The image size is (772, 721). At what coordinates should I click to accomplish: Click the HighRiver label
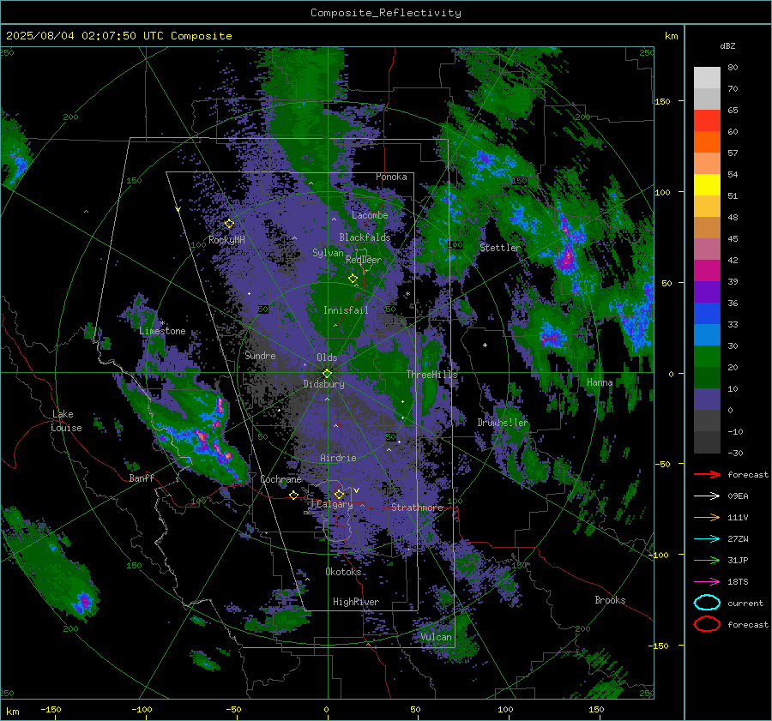(x=356, y=602)
